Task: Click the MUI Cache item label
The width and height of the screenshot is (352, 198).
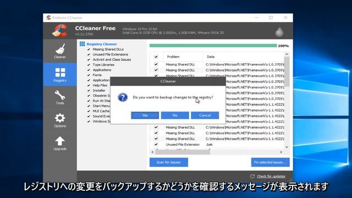Action: (101, 111)
